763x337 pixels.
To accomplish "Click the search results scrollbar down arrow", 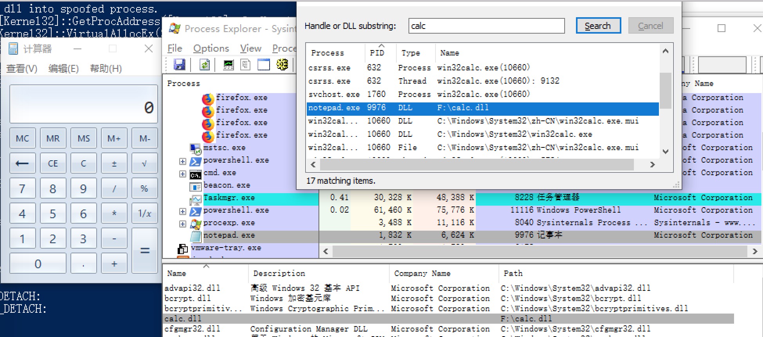I will click(x=666, y=151).
